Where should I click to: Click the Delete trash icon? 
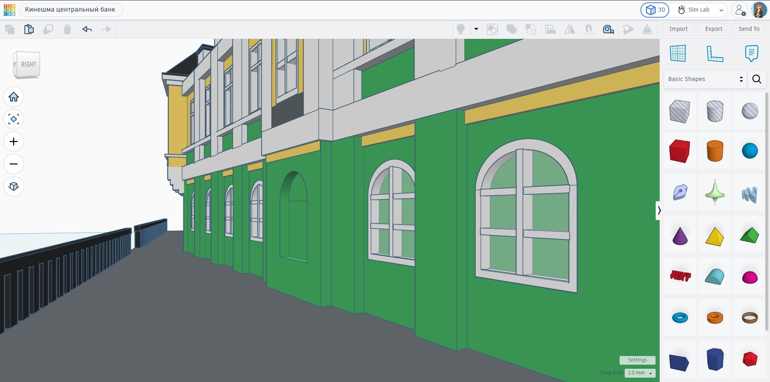(x=67, y=29)
